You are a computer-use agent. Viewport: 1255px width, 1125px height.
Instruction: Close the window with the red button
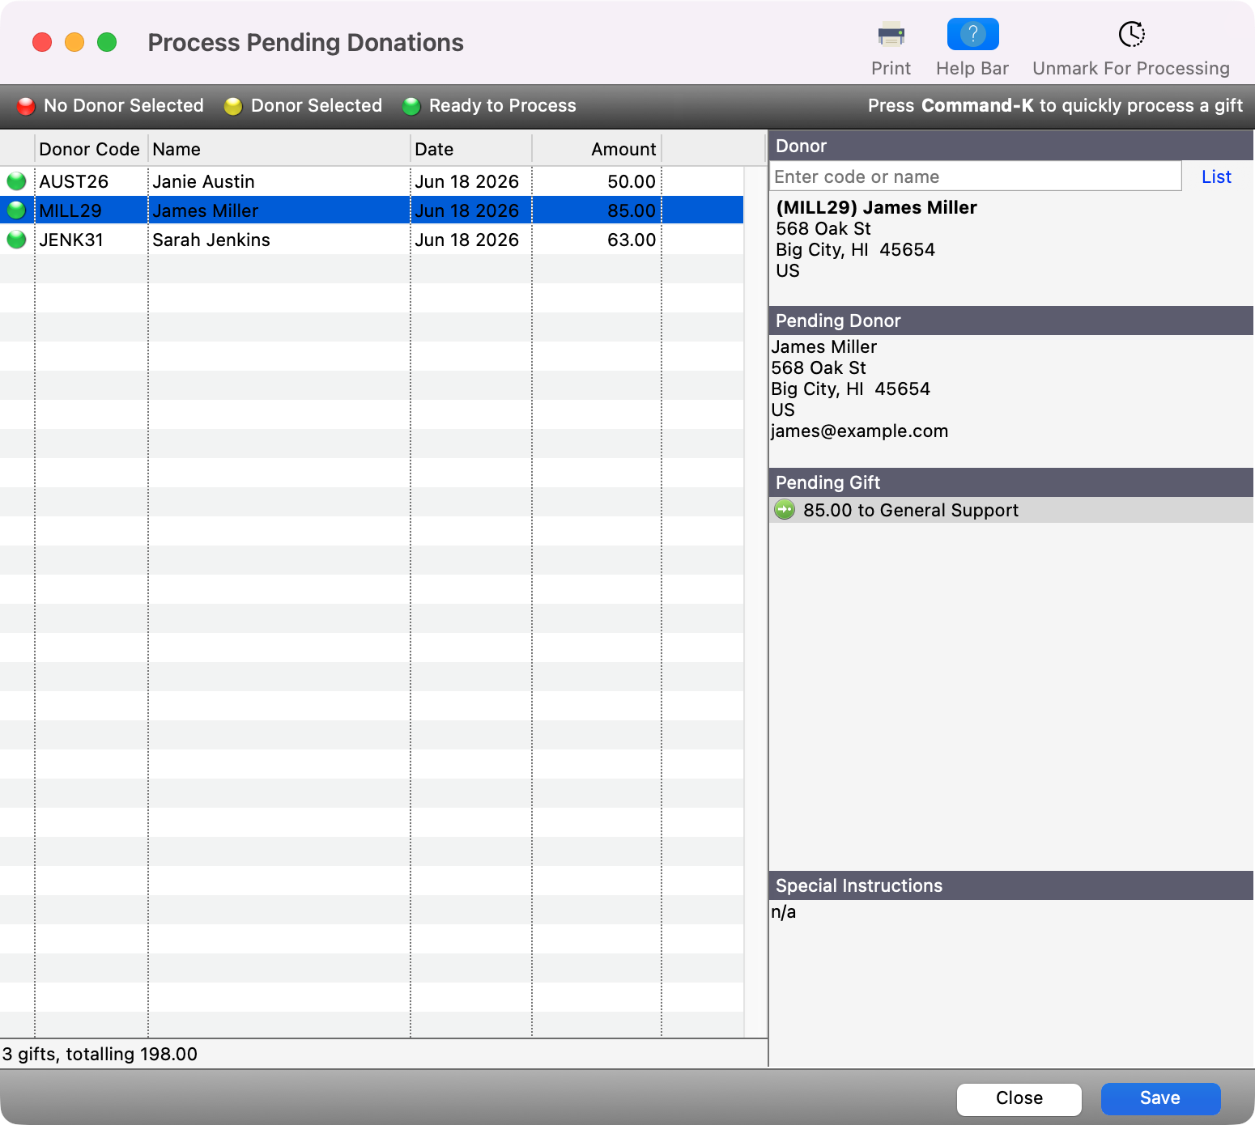(42, 42)
